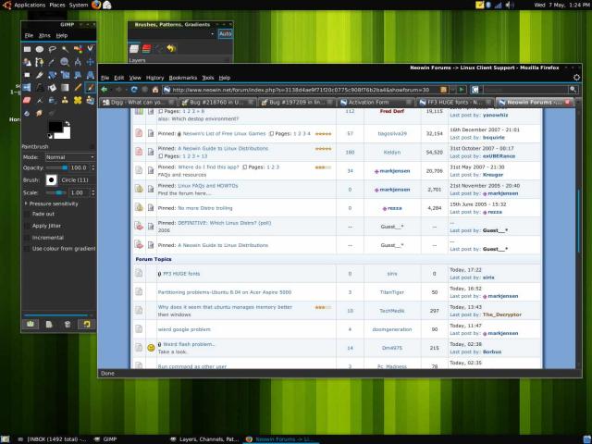Image resolution: width=592 pixels, height=444 pixels.
Task: Click the foreground black color swatch
Action: (55, 128)
